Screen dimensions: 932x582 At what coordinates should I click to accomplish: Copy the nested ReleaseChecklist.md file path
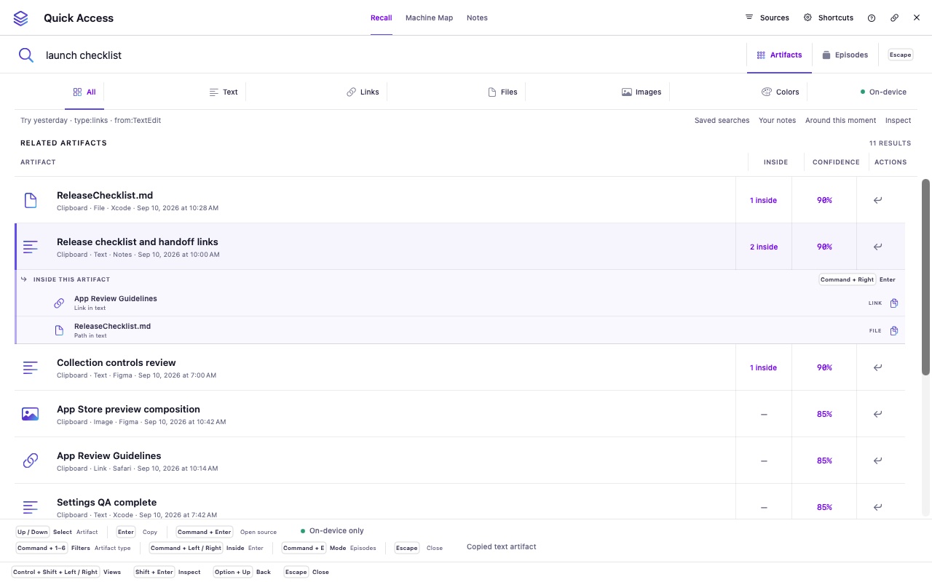pos(894,330)
